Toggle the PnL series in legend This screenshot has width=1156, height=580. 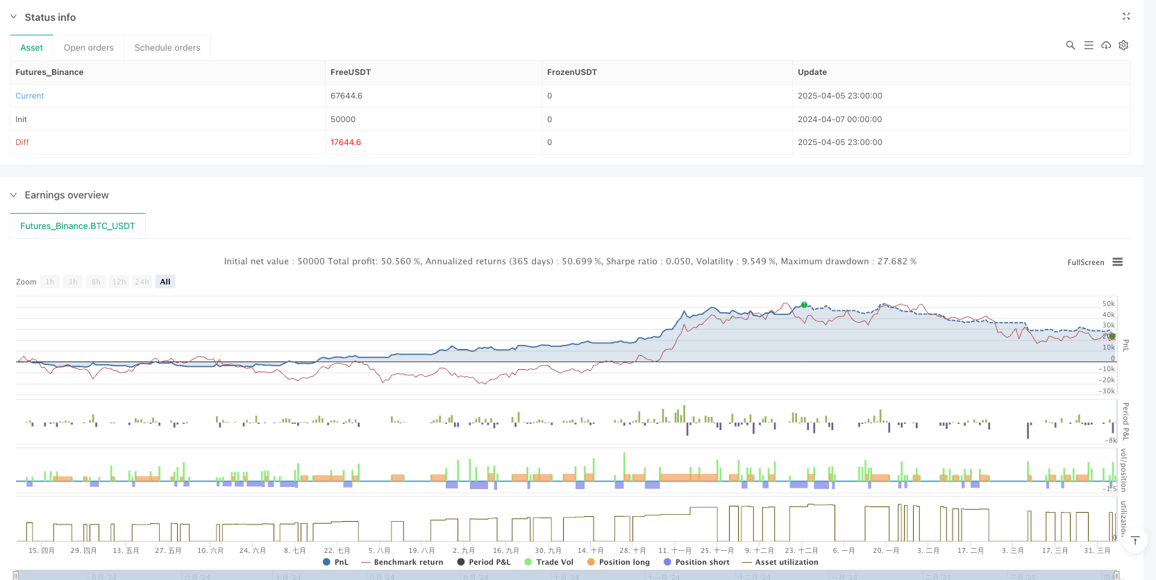[x=336, y=562]
